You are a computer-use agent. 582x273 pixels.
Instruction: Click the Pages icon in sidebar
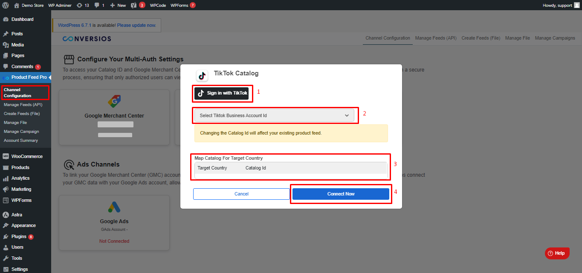[x=6, y=55]
